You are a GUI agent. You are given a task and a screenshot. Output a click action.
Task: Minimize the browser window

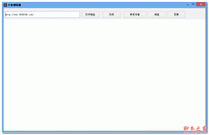(x=188, y=5)
